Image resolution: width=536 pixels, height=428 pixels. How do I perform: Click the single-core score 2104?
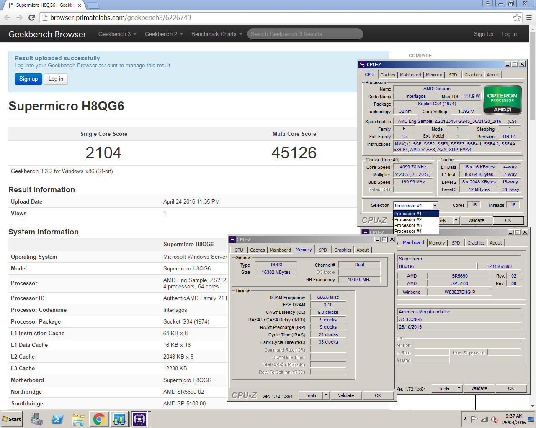[103, 153]
